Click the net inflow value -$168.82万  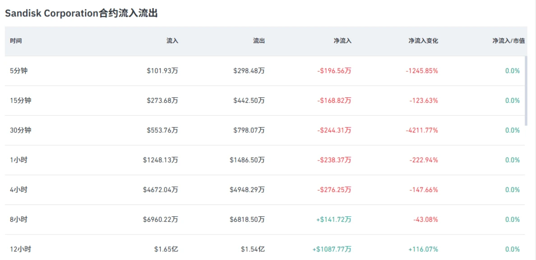334,100
